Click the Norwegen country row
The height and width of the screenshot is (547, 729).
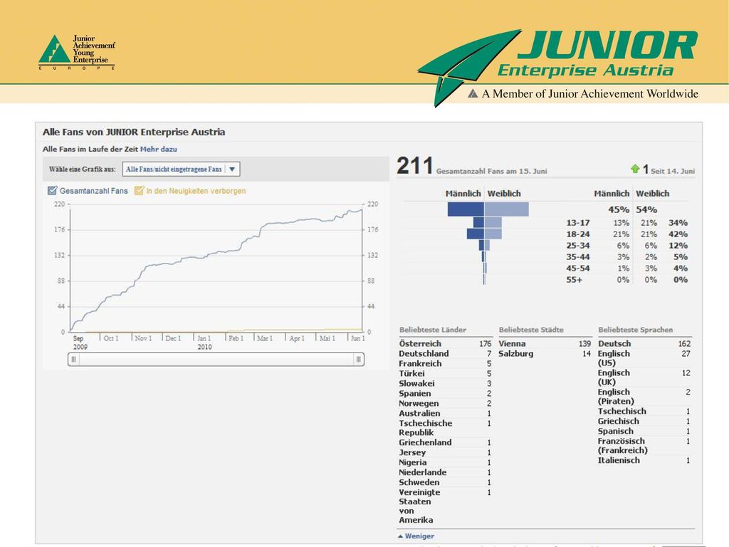445,404
